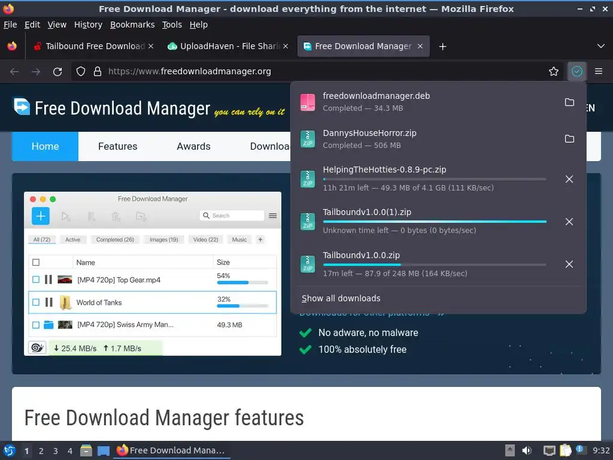This screenshot has width=613, height=460.
Task: Switch to workspace 3
Action: [56, 451]
